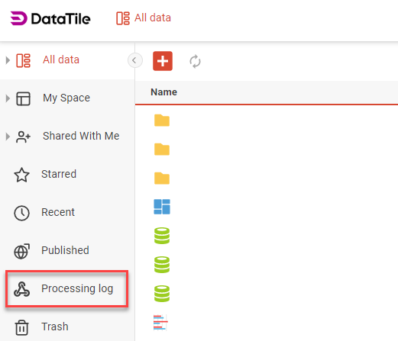Expand the Shared With Me arrow
The width and height of the screenshot is (398, 341).
point(8,137)
